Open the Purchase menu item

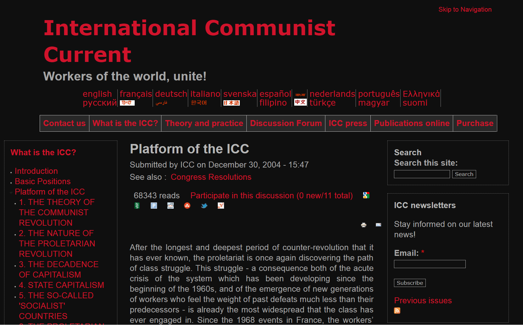coord(475,123)
